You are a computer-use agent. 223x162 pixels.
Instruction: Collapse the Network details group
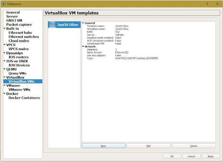83,46
